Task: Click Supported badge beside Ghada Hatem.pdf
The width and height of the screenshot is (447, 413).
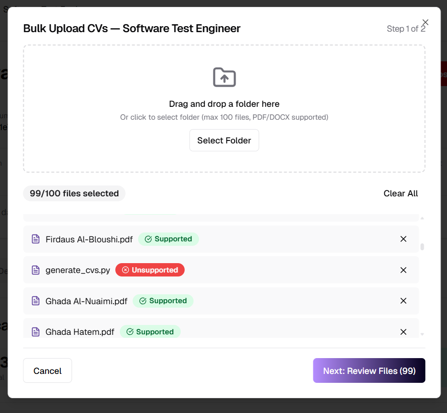Action: (x=150, y=332)
